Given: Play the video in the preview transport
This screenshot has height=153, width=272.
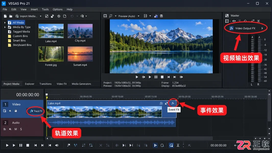Looking at the screenshot, I should (150, 77).
